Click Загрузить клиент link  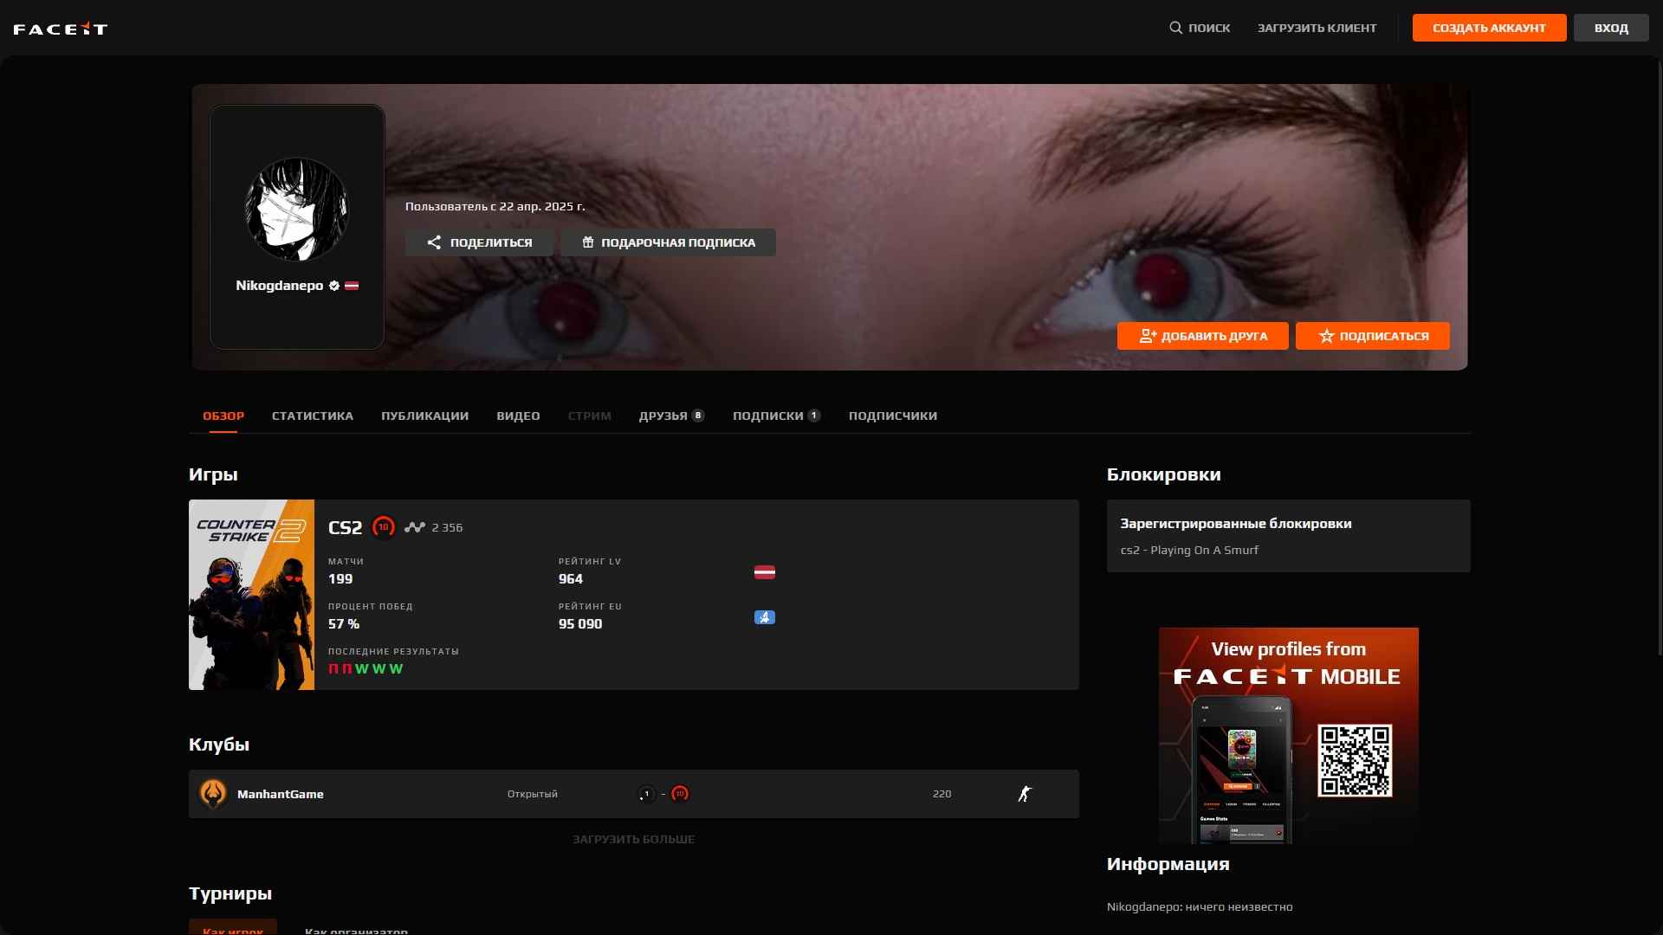pyautogui.click(x=1317, y=28)
